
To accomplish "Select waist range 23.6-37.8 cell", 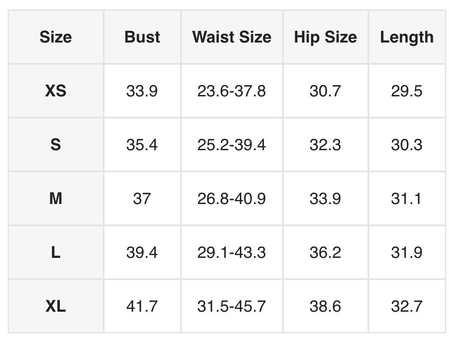I will point(232,91).
